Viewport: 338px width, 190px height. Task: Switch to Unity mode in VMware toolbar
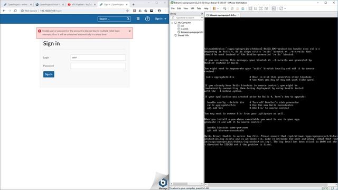pos(266,8)
